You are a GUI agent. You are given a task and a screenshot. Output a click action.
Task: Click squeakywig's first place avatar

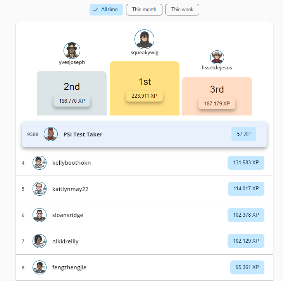[145, 39]
